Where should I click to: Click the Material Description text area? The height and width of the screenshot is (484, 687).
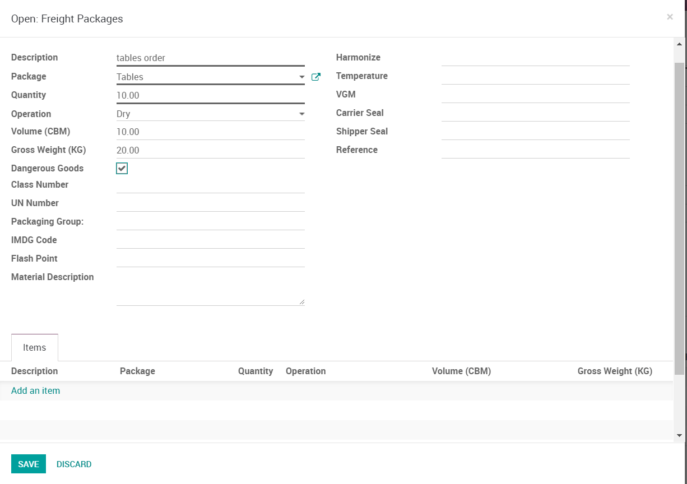click(210, 288)
